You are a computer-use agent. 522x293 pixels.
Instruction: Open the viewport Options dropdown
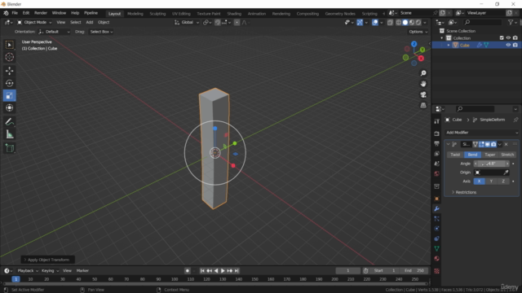[418, 32]
